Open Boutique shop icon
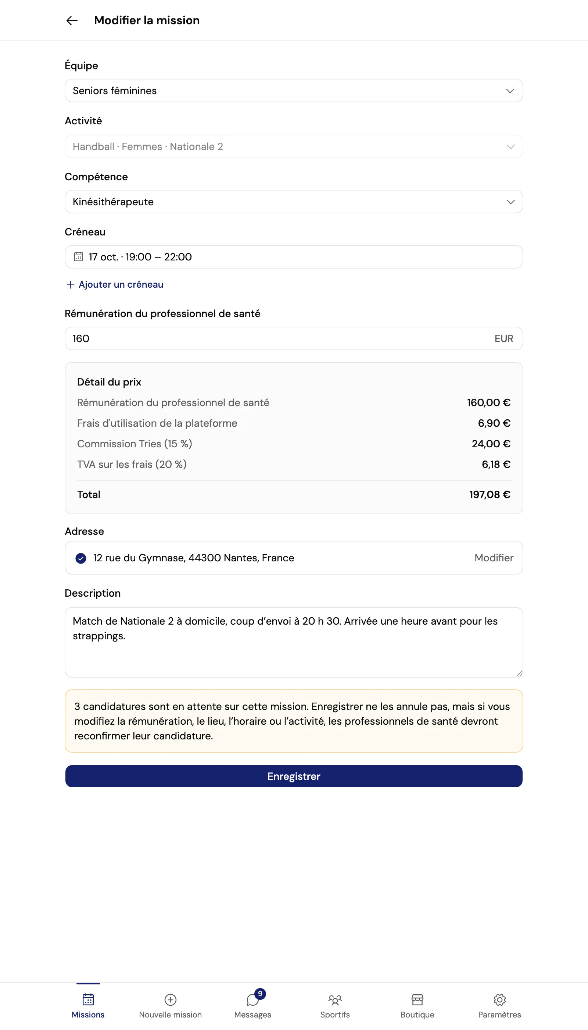This screenshot has width=588, height=1030. point(417,999)
